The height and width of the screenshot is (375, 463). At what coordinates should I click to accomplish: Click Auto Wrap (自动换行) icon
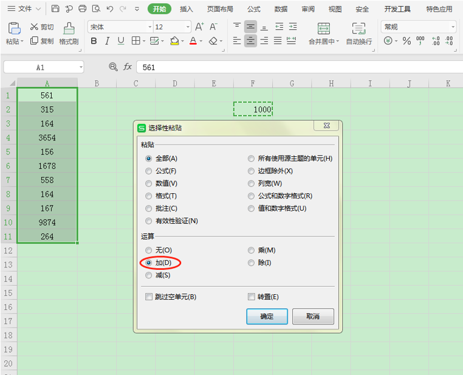point(358,29)
